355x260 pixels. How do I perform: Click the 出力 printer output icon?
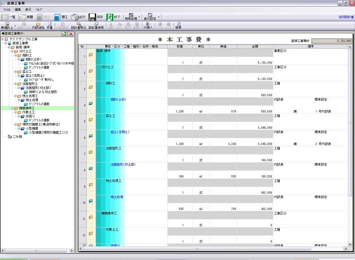point(78,17)
